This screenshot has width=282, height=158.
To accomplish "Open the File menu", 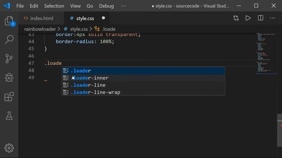I will click(x=20, y=6).
